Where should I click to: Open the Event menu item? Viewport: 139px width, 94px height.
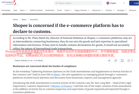tap(59, 10)
